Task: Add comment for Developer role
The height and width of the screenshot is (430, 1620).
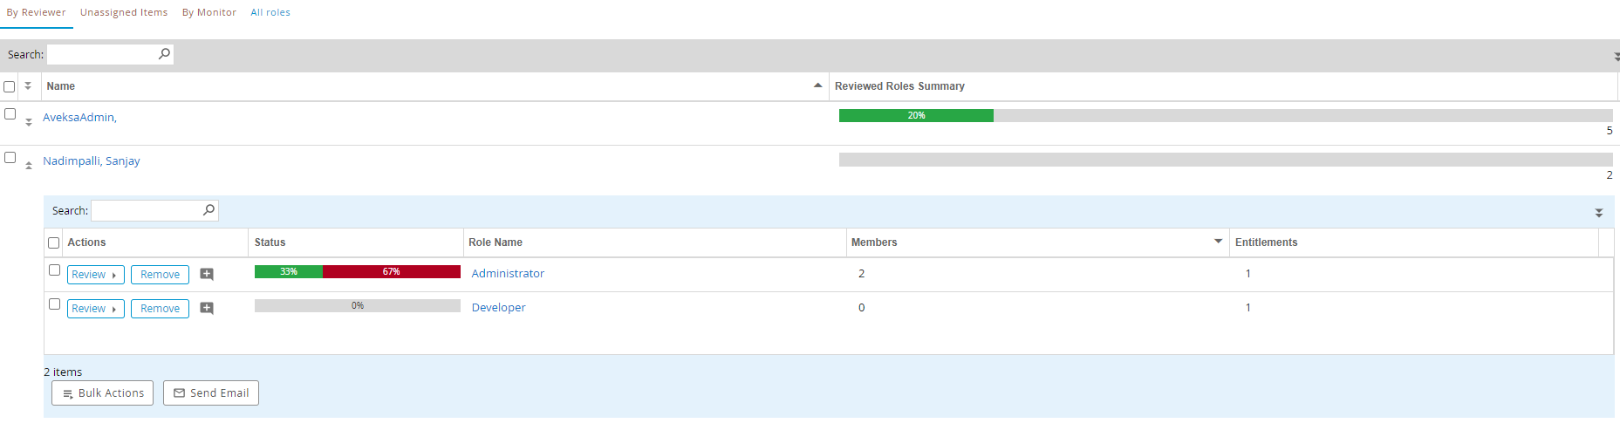Action: click(207, 309)
